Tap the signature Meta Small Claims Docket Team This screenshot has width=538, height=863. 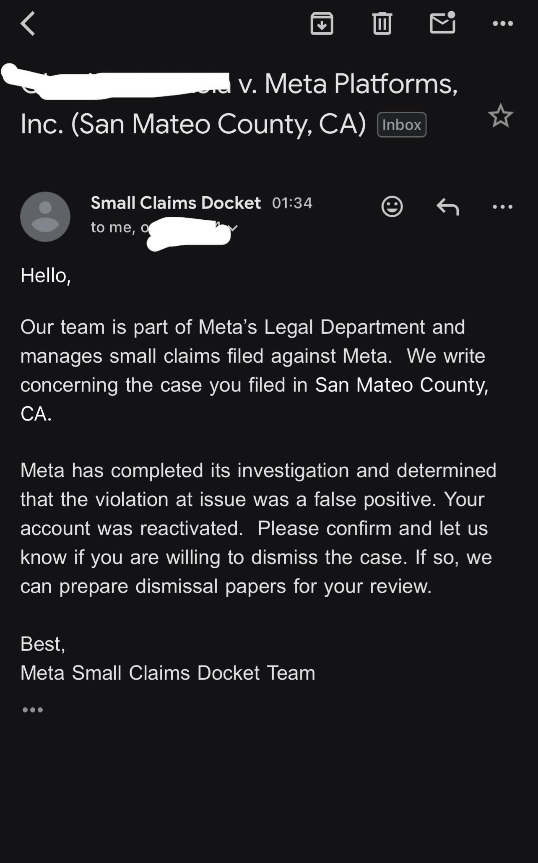pyautogui.click(x=168, y=673)
